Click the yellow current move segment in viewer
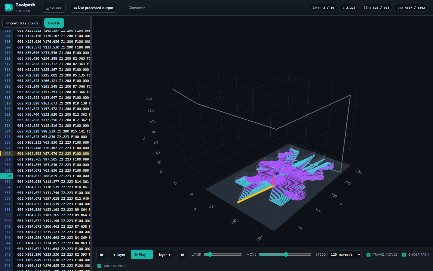 [x=256, y=194]
